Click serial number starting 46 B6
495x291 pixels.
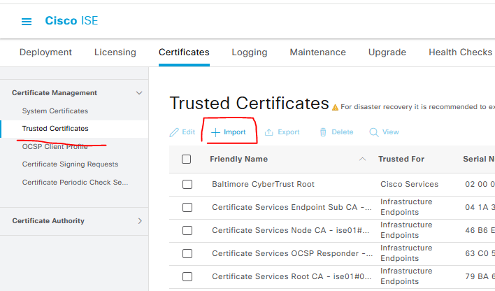[x=480, y=230]
